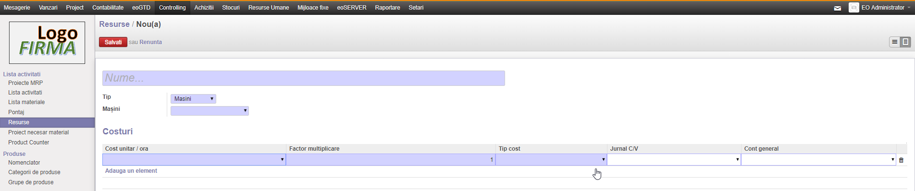Click Adauga un element link
Screen dimensions: 915x191
coord(131,171)
